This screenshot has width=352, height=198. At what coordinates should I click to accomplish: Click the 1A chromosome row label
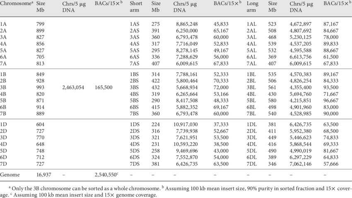[x=4, y=24]
